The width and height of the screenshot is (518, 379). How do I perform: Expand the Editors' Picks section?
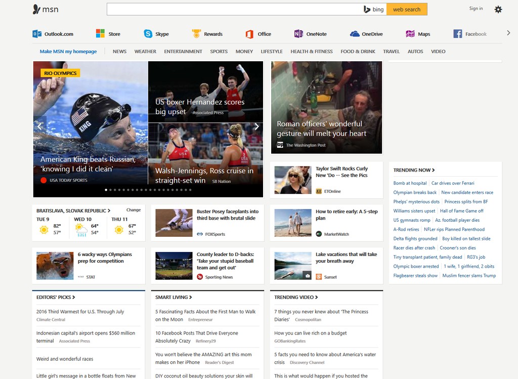pyautogui.click(x=56, y=297)
